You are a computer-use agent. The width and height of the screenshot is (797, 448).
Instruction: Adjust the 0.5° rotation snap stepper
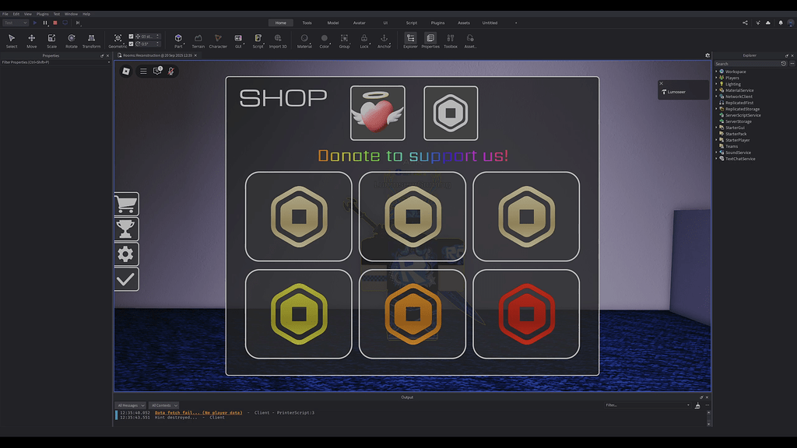(157, 44)
